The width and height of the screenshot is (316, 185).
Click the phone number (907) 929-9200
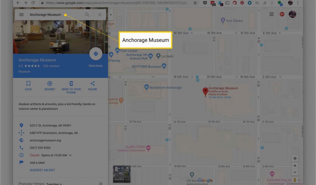pos(40,148)
